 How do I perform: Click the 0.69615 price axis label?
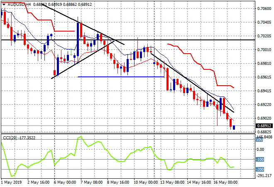click(264, 77)
